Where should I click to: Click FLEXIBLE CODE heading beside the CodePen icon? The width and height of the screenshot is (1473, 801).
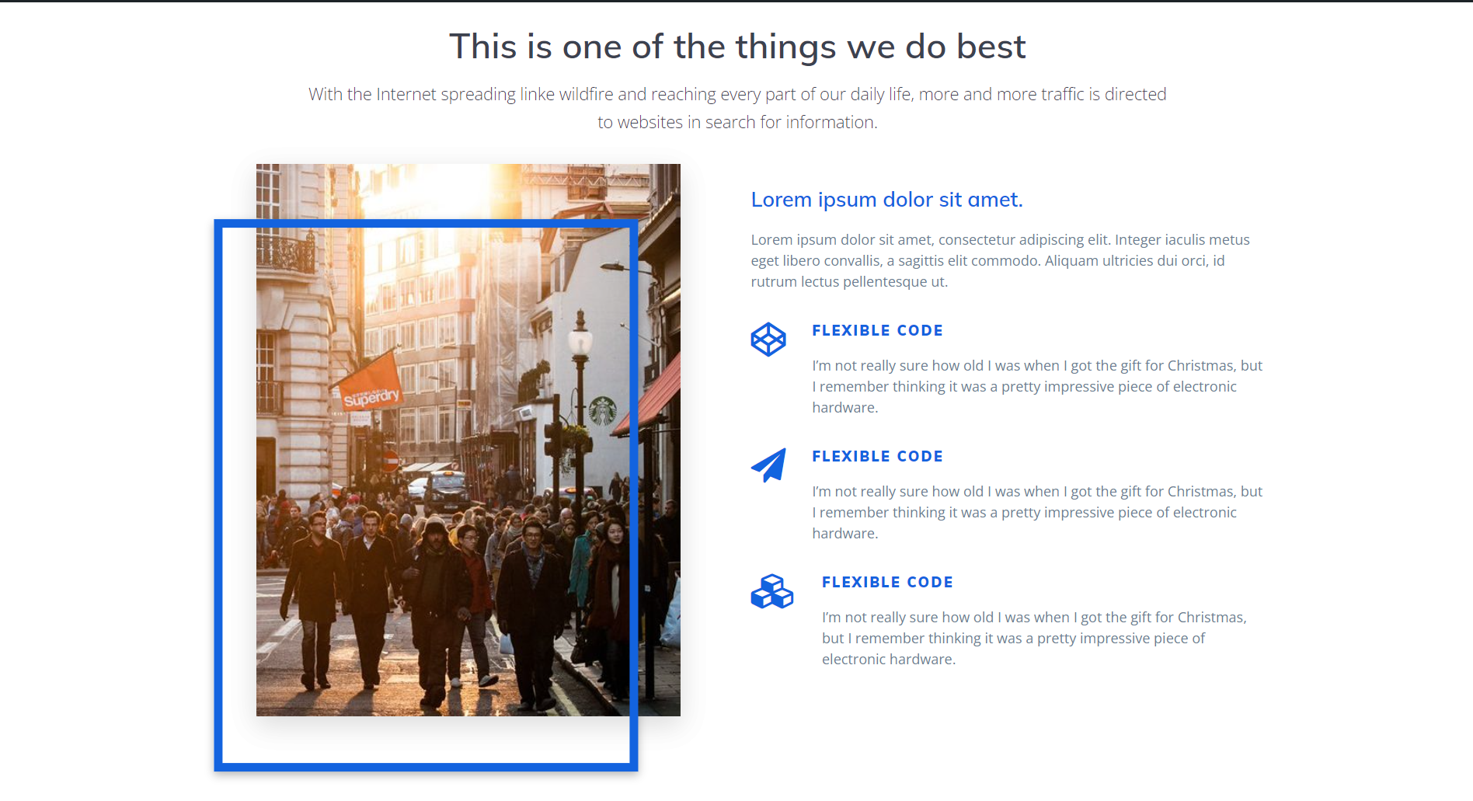(877, 330)
